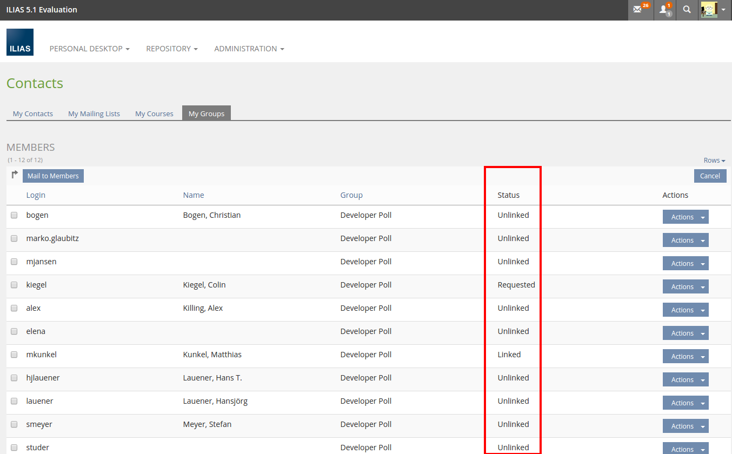Viewport: 732px width, 454px height.
Task: Open the Actions dropdown for mkunkel
Action: point(686,356)
